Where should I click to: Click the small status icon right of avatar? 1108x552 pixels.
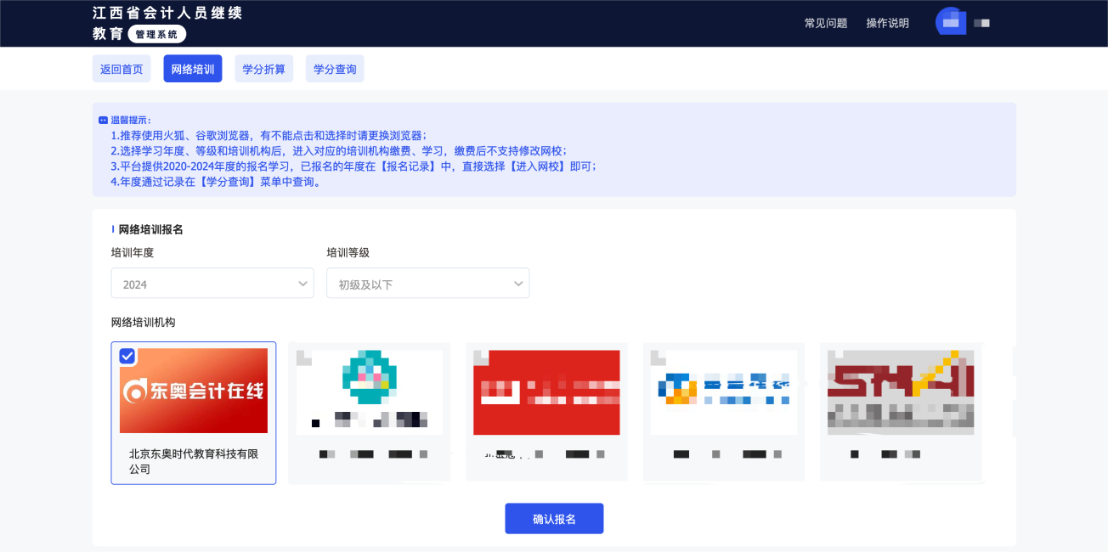(981, 23)
